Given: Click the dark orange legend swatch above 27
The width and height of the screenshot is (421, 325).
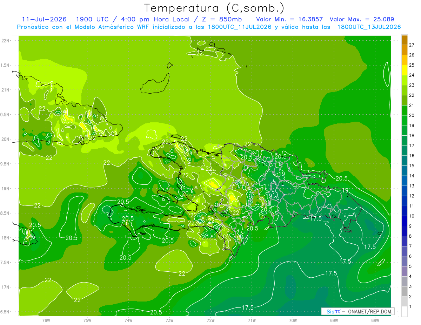Looking at the screenshot, I should [x=405, y=40].
